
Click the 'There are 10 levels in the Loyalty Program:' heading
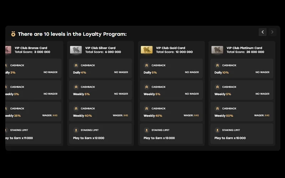[x=72, y=34]
